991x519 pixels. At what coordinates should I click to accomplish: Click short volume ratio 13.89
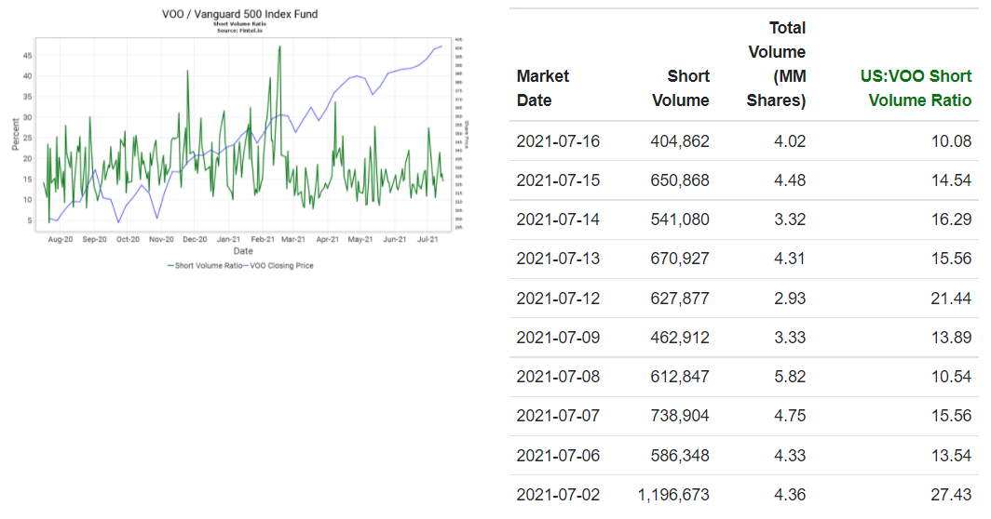click(951, 337)
